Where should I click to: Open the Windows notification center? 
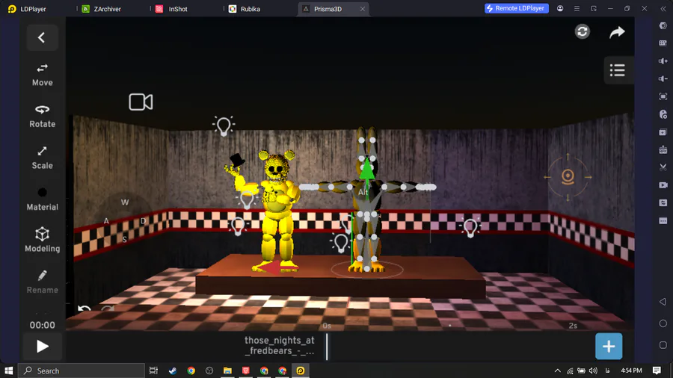[657, 371]
